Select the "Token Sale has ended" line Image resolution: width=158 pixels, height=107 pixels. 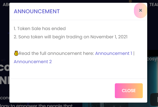point(40,28)
